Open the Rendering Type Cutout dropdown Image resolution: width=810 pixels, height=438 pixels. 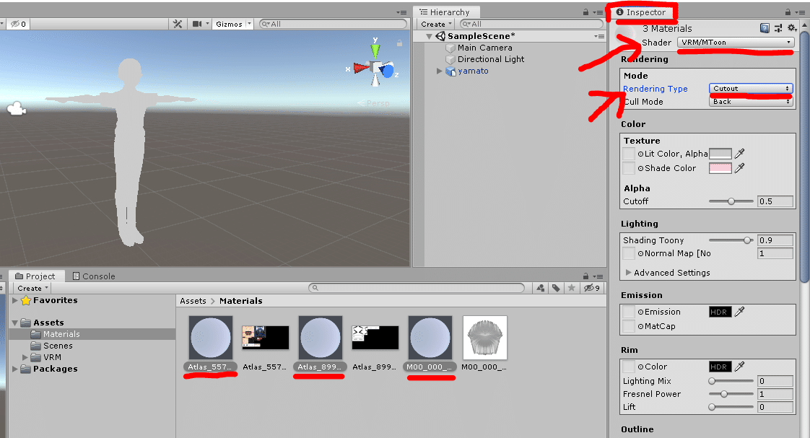751,88
